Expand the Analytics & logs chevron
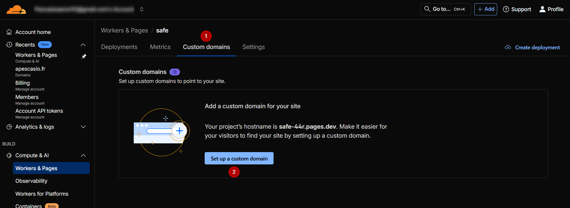 point(83,127)
